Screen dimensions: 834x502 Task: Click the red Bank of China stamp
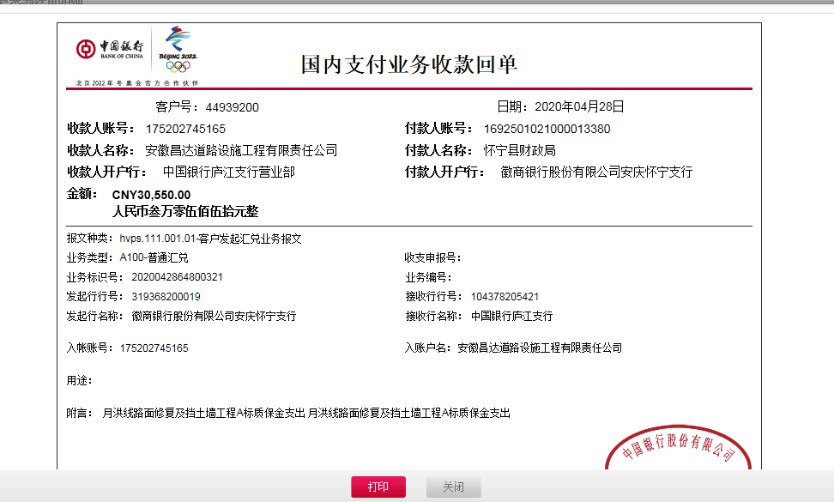point(678,451)
